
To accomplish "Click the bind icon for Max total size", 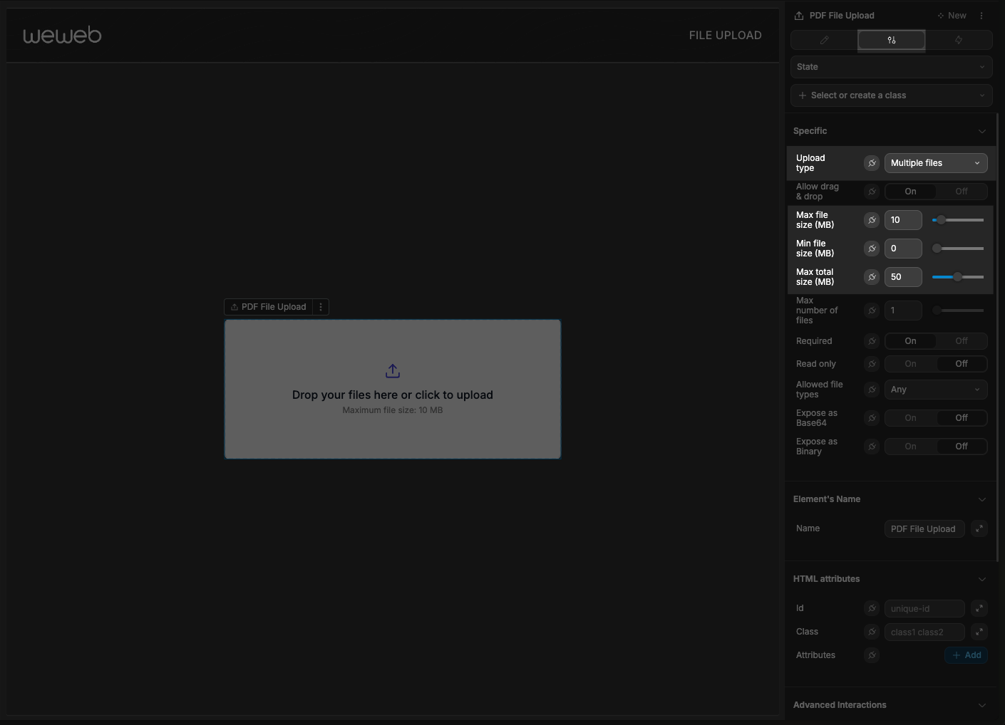I will [872, 277].
